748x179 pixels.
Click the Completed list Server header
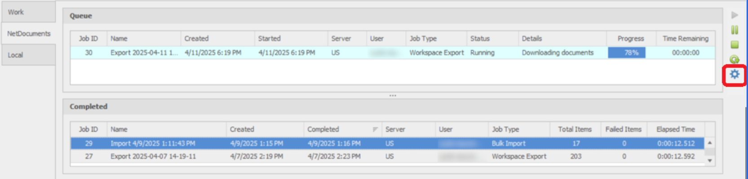[x=408, y=129]
